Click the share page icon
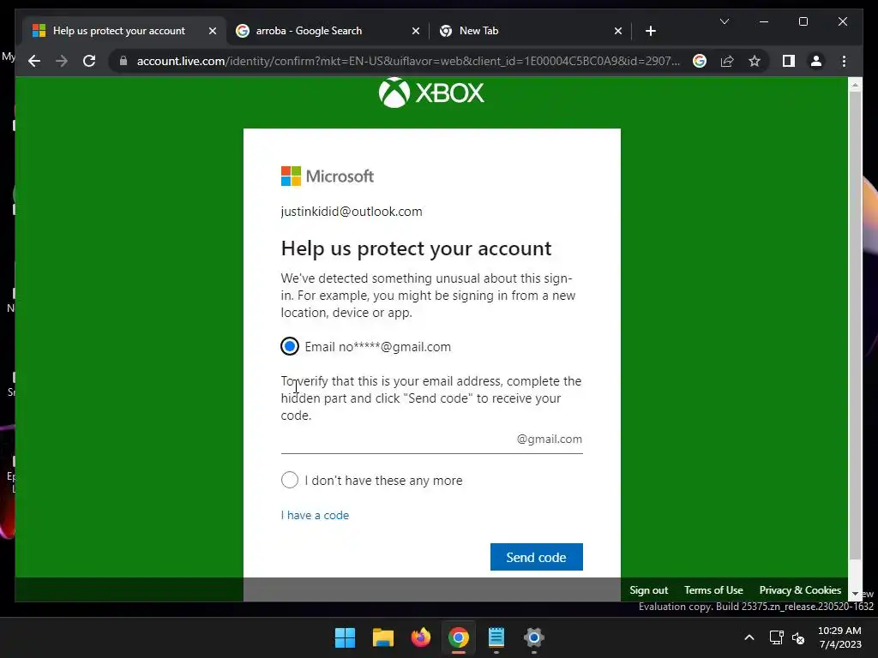Screen dimensions: 878x658 pos(727,61)
